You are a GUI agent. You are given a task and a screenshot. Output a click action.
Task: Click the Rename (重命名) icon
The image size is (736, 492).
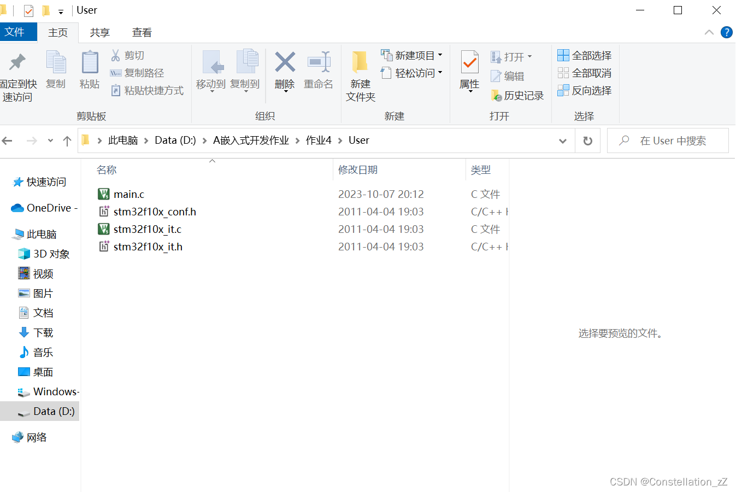click(319, 70)
